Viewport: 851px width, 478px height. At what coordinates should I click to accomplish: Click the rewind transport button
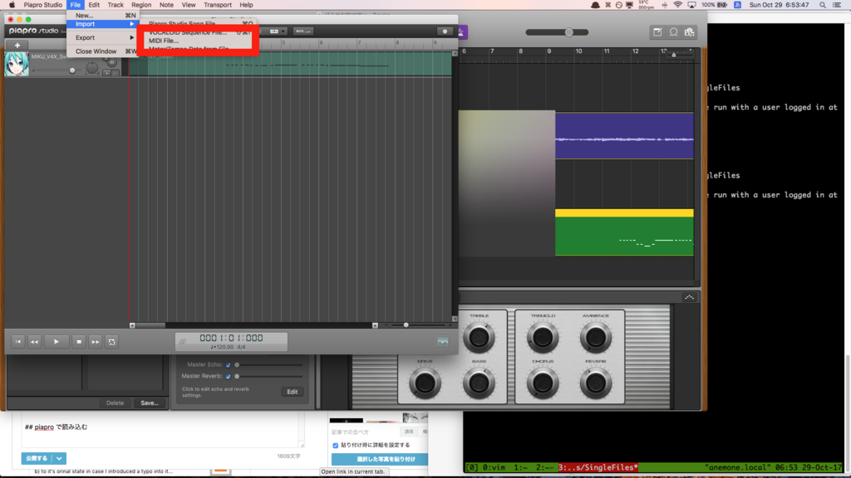coord(34,342)
